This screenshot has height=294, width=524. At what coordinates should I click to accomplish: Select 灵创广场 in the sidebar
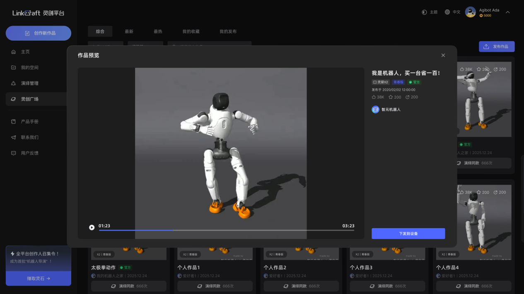(29, 99)
